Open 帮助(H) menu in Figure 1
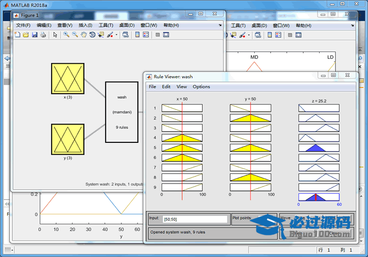This screenshot has width=368, height=257. (171, 25)
